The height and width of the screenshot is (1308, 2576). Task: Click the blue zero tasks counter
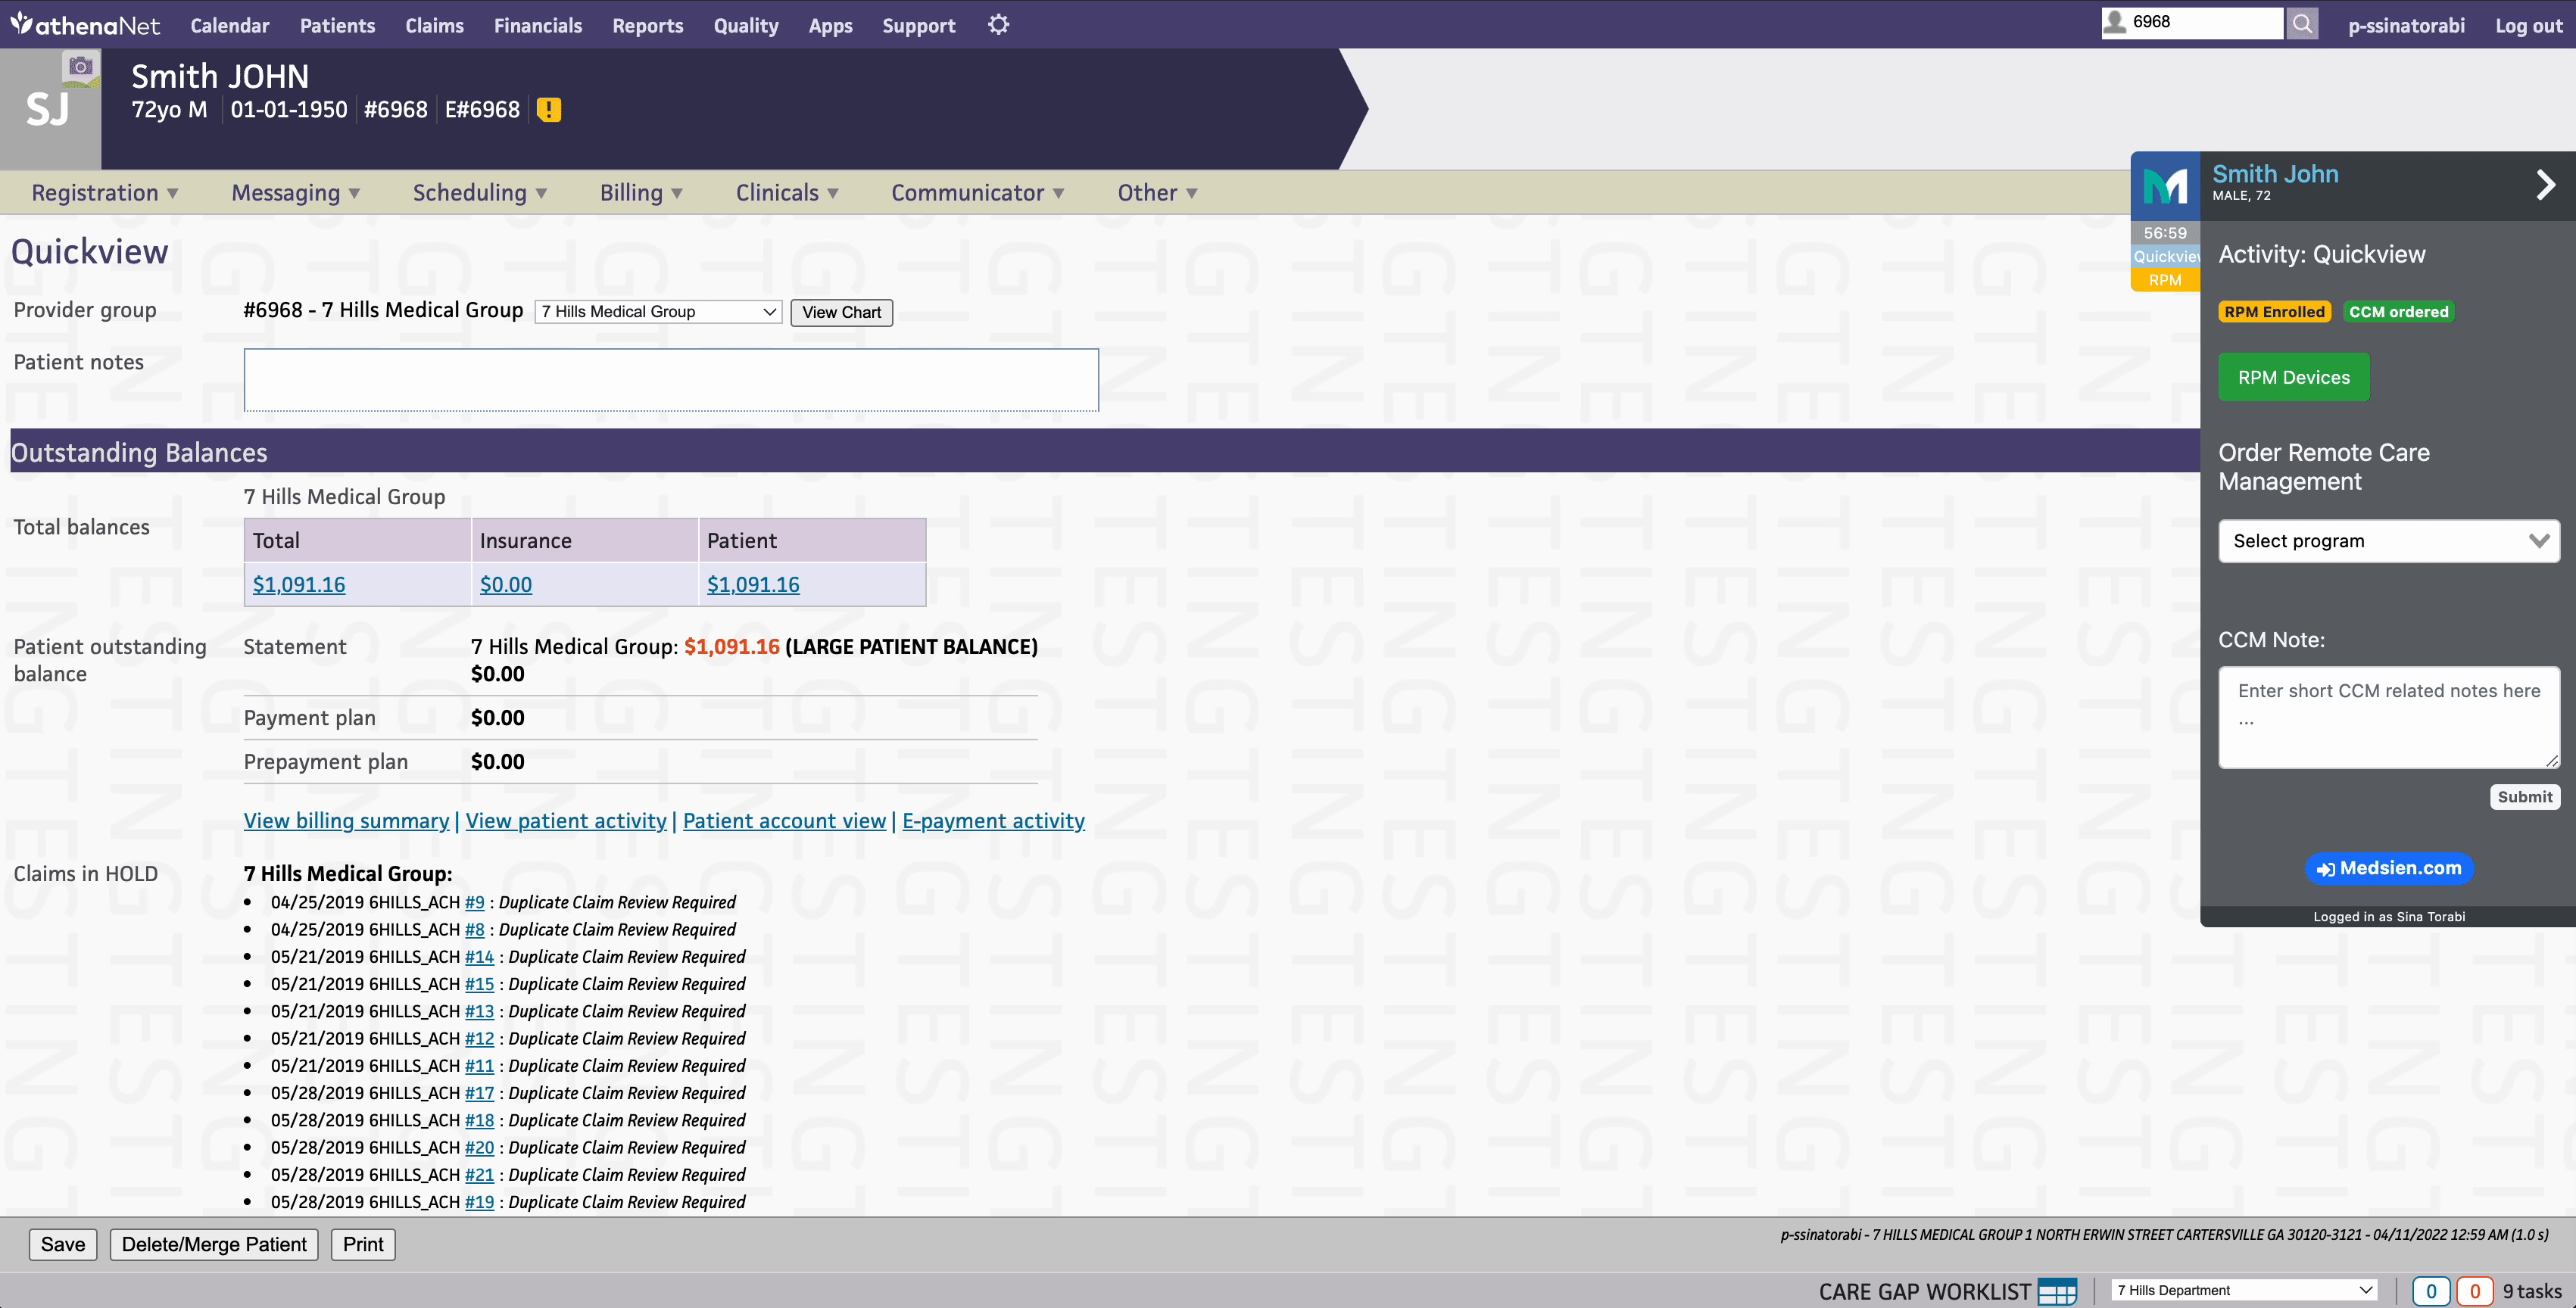2430,1291
